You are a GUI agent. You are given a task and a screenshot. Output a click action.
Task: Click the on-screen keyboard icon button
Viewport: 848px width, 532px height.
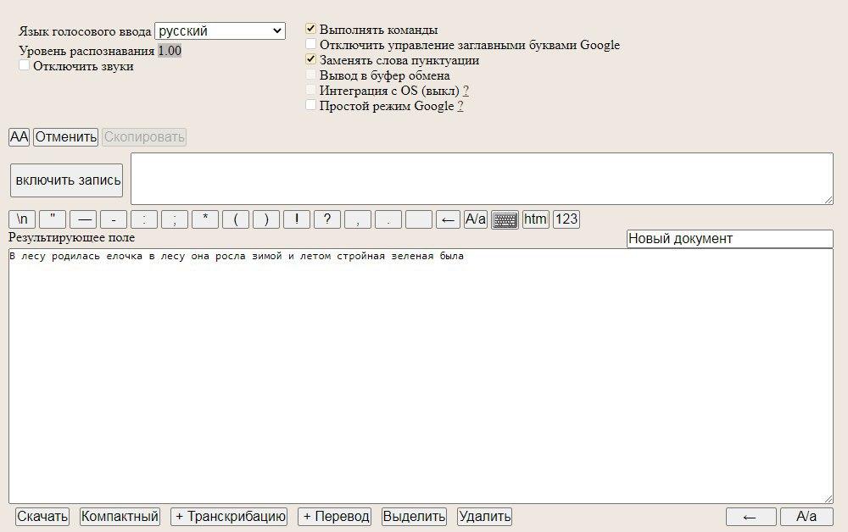pos(505,219)
